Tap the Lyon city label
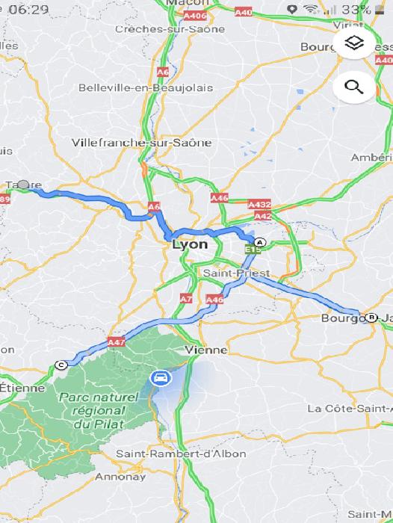393x523 pixels. [x=190, y=245]
